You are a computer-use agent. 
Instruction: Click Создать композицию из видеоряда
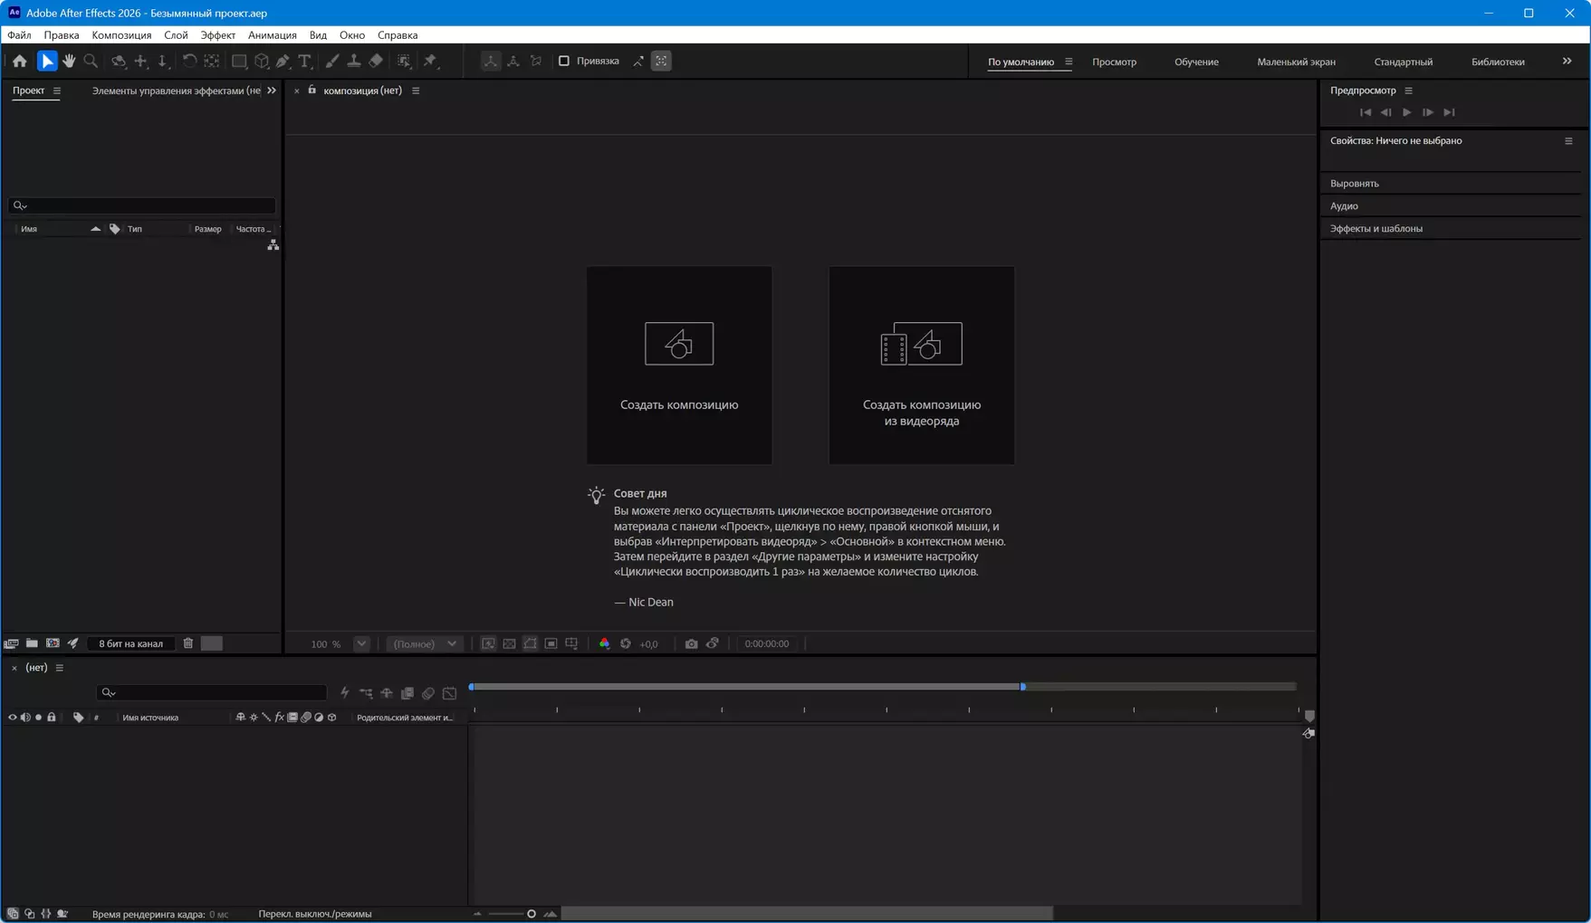[x=921, y=366]
